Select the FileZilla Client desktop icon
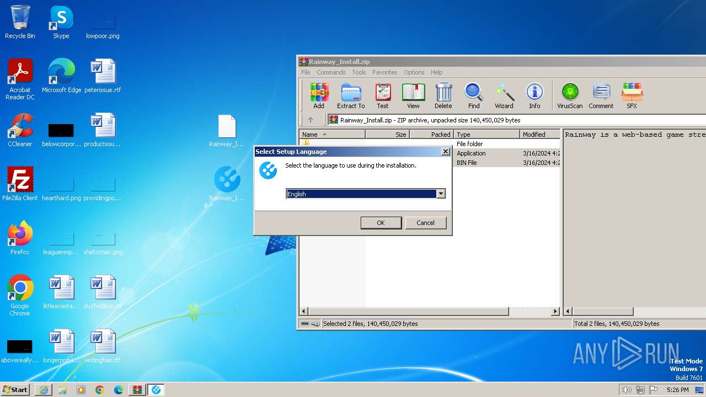This screenshot has width=706, height=397. tap(20, 184)
